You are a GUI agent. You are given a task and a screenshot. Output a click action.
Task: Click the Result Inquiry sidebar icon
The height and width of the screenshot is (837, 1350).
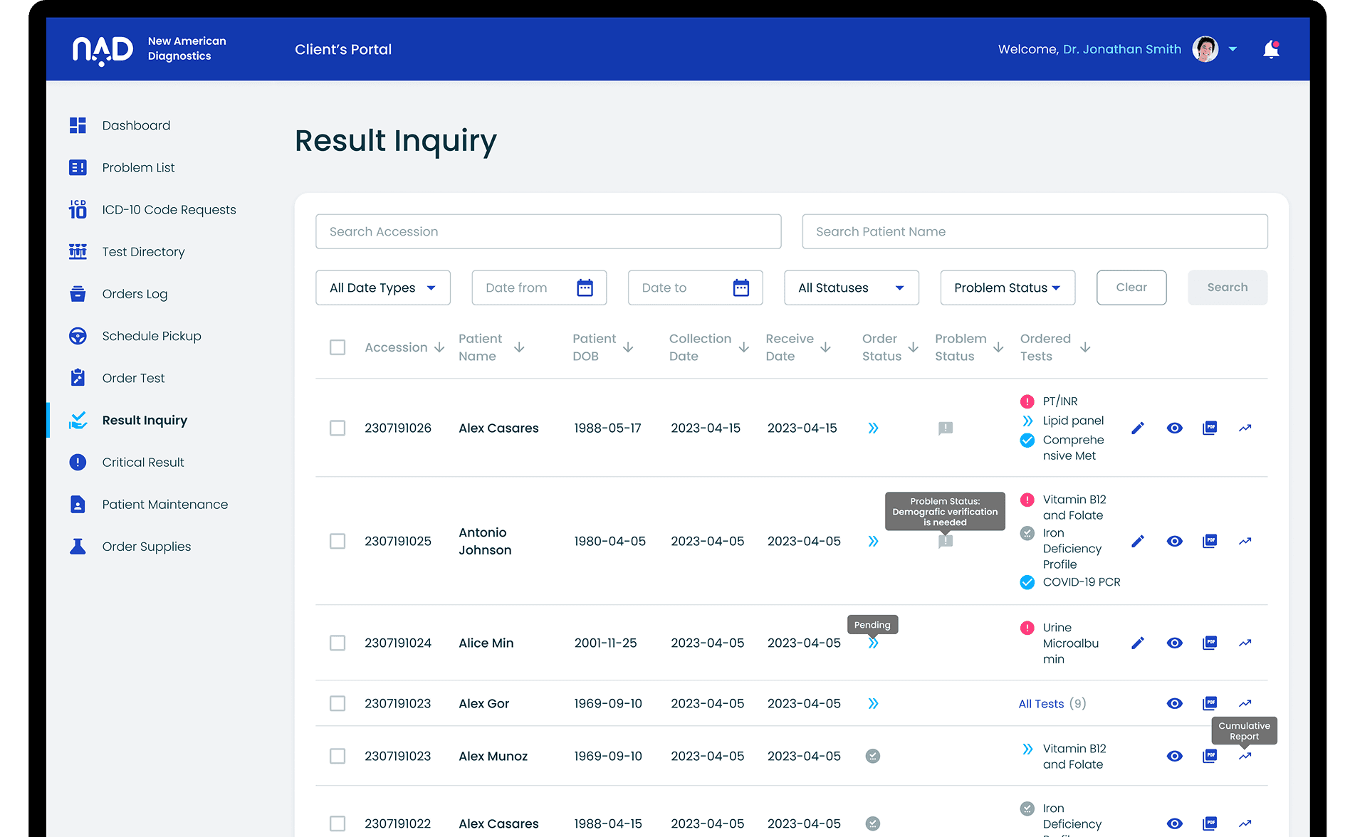(x=78, y=420)
